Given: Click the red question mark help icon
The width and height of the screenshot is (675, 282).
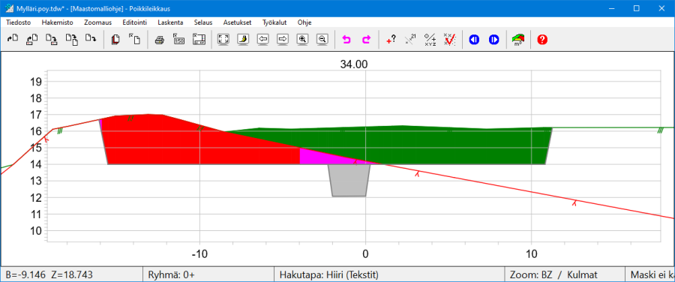Looking at the screenshot, I should 542,40.
